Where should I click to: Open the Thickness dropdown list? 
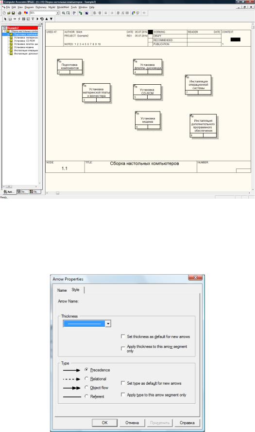(x=108, y=324)
